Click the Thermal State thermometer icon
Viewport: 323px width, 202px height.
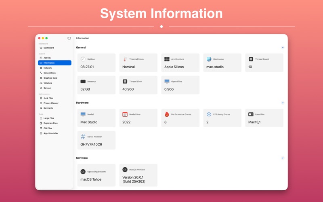[x=125, y=59]
